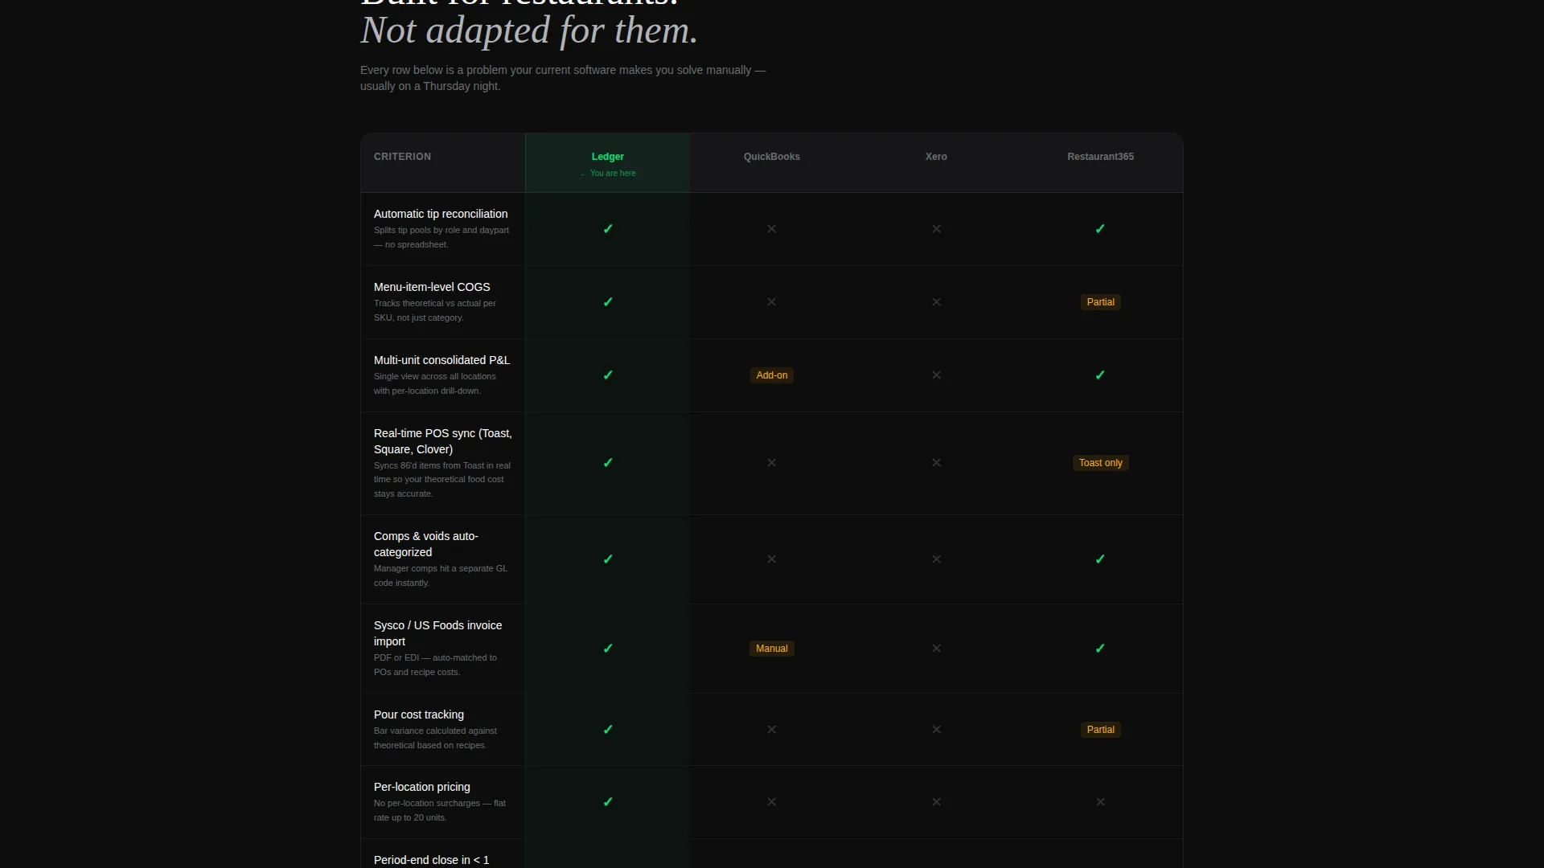Click the Add-on badge under QuickBooks
1544x868 pixels.
click(x=772, y=375)
